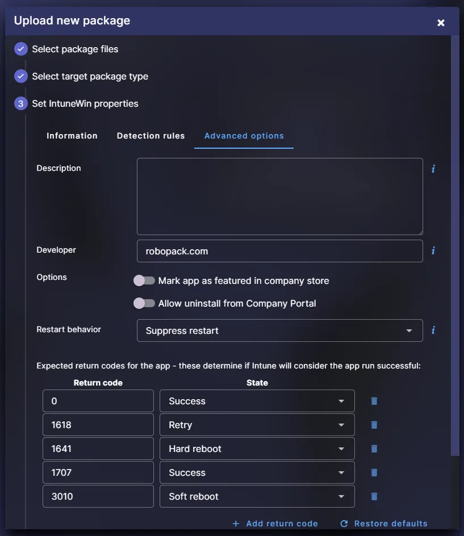Image resolution: width=464 pixels, height=536 pixels.
Task: Delete the return code 3010 row
Action: tap(374, 496)
